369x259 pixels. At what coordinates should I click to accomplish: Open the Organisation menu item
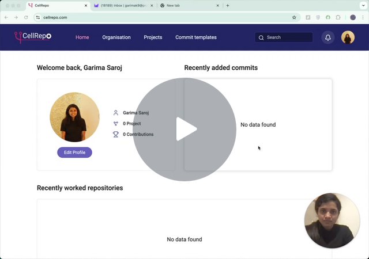116,37
